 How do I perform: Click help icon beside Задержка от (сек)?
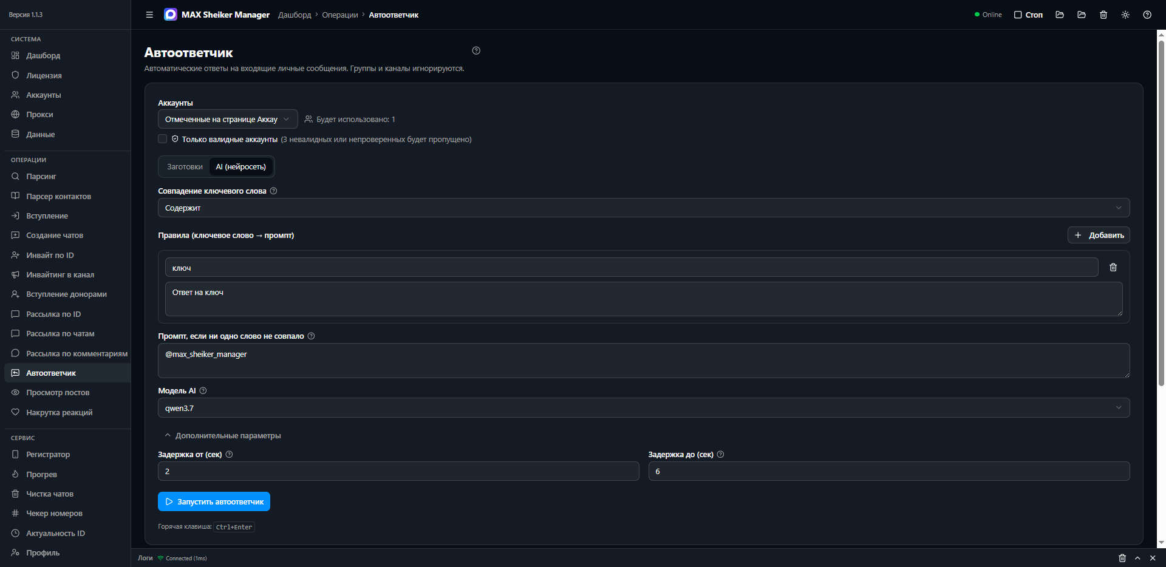pos(229,454)
